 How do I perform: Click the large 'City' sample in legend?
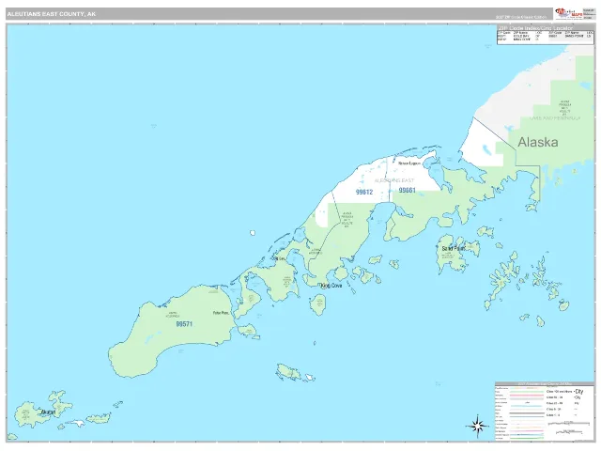click(578, 392)
